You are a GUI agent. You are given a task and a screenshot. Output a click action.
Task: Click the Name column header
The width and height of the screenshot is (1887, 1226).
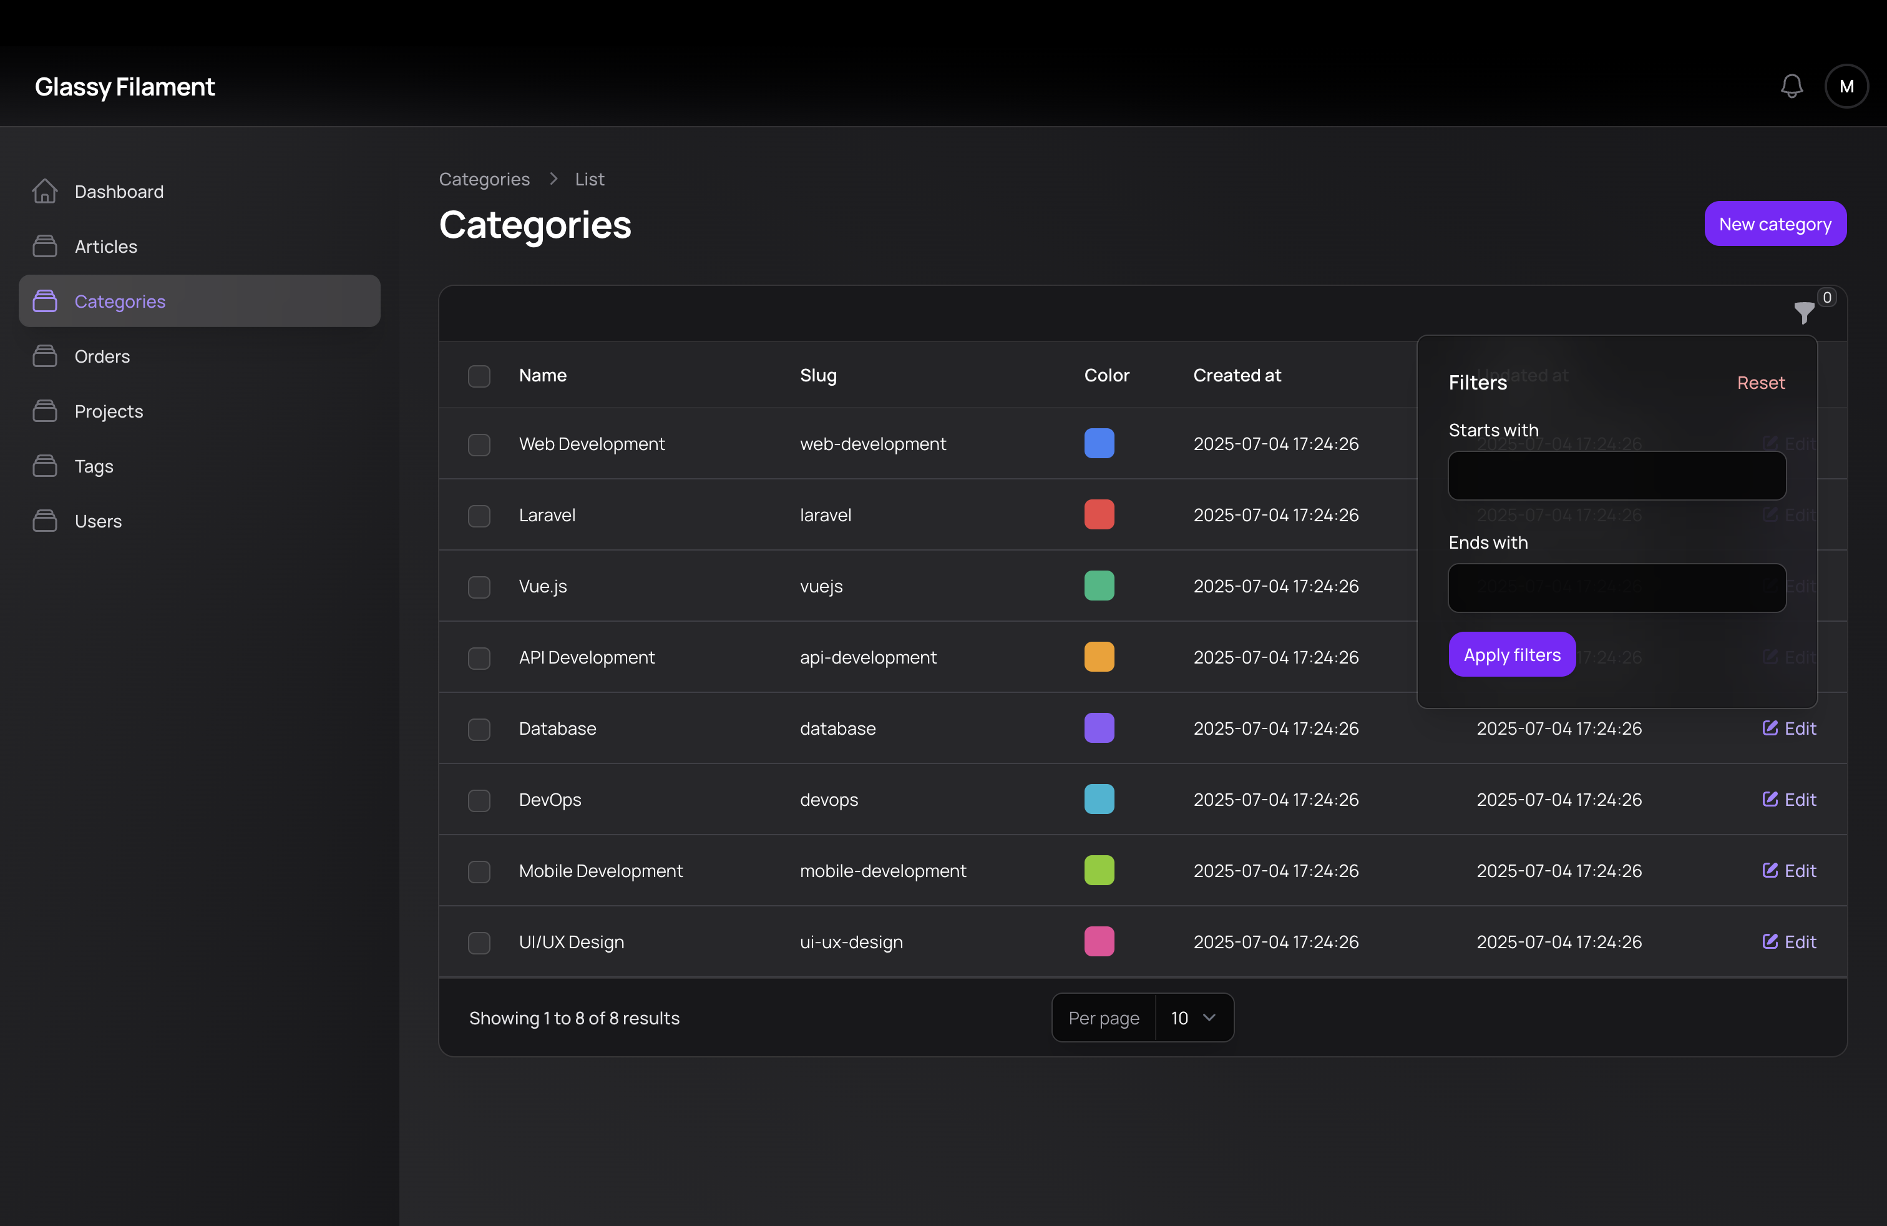(x=542, y=375)
